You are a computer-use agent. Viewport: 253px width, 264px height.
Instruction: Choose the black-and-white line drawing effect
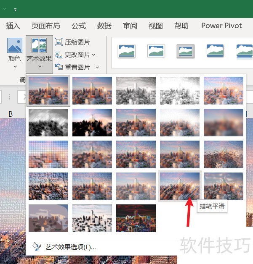tap(179, 91)
